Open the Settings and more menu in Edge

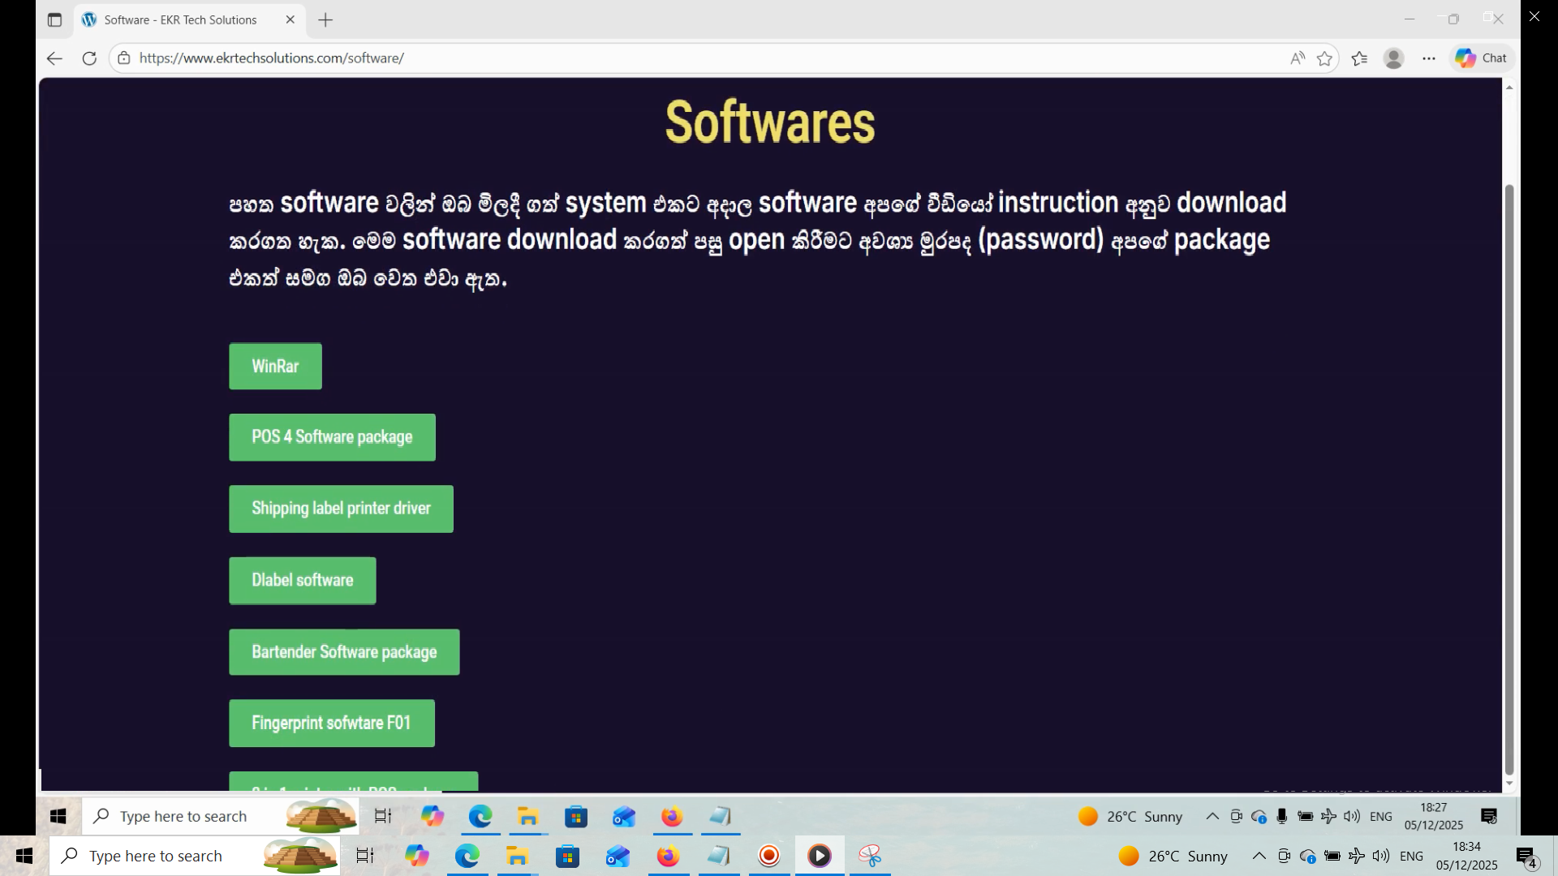click(1429, 58)
